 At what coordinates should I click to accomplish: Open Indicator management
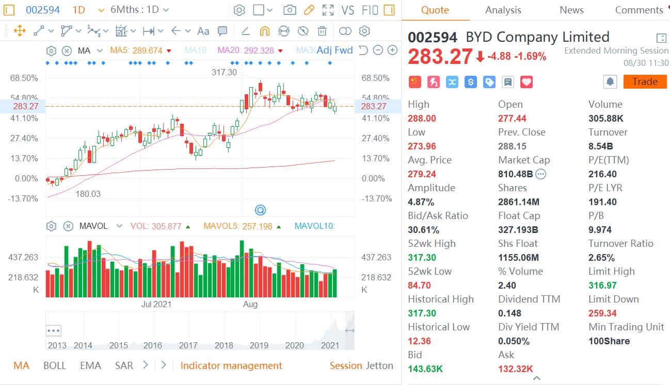coord(231,365)
